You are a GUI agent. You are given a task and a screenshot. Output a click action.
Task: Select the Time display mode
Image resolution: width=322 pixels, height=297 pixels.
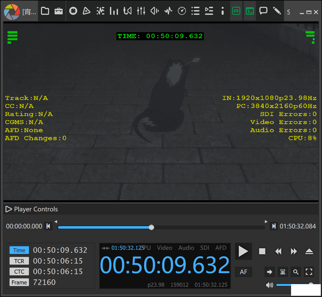tap(19, 250)
